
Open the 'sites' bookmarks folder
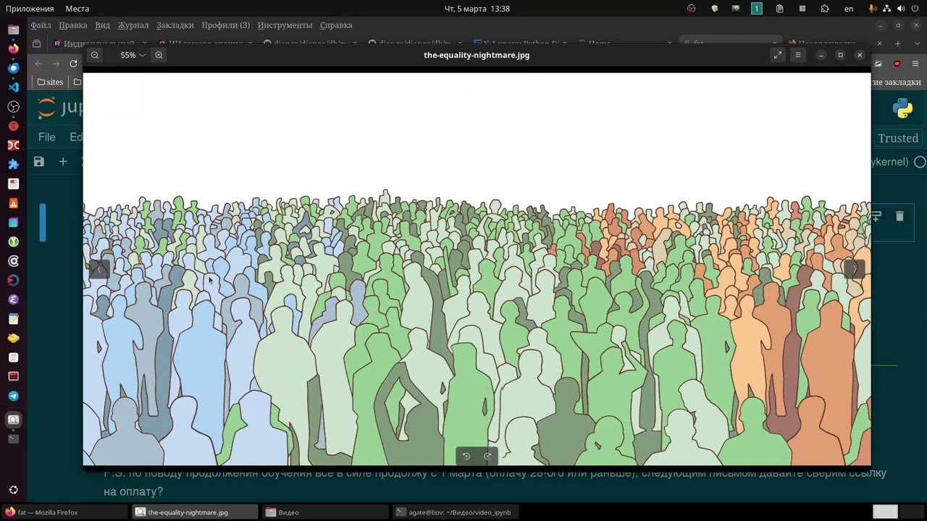click(50, 82)
